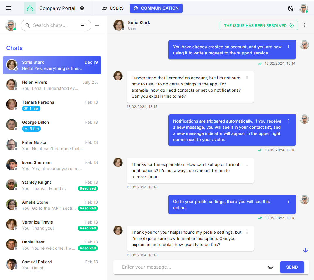Open conversation options menu in chat header
Image resolution: width=314 pixels, height=280 pixels.
[305, 25]
